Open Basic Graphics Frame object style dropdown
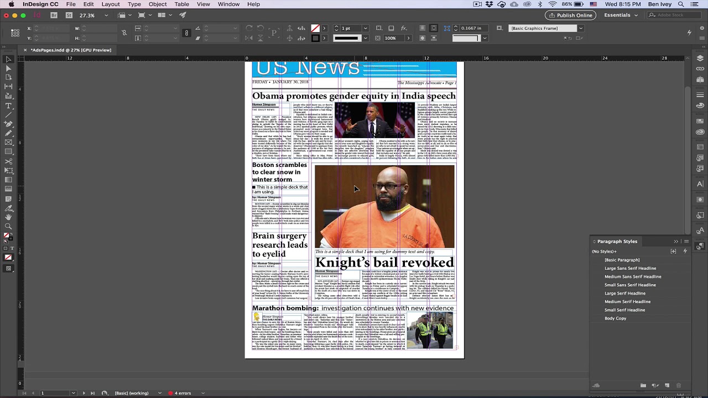This screenshot has height=398, width=708. tap(580, 28)
